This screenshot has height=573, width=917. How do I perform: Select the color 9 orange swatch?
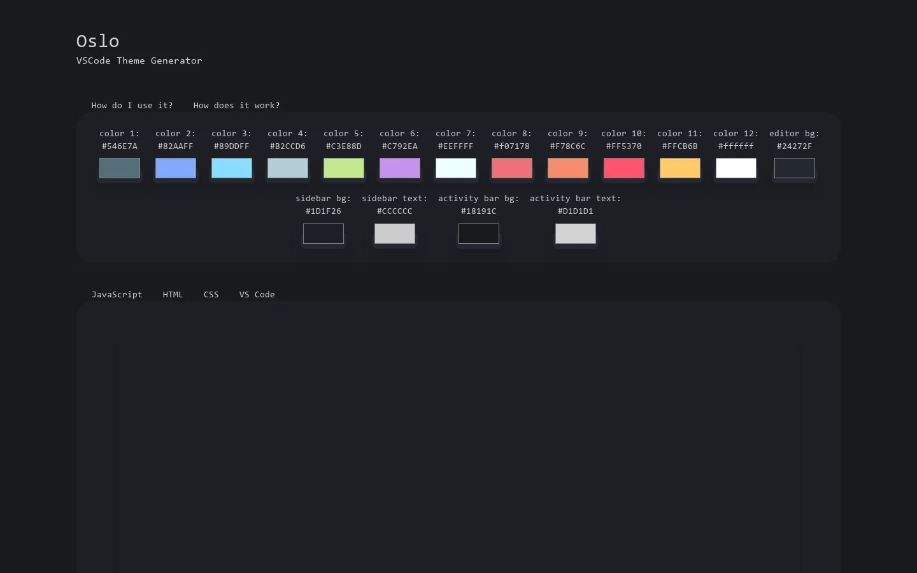pos(568,168)
